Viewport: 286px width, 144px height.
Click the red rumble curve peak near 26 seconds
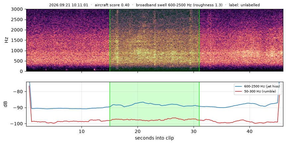coord(174,118)
